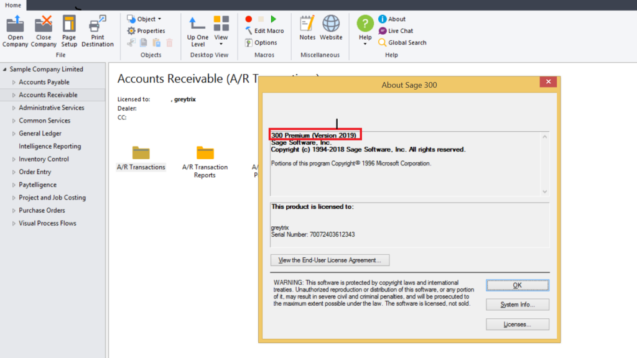Start recording a macro

coord(249,19)
